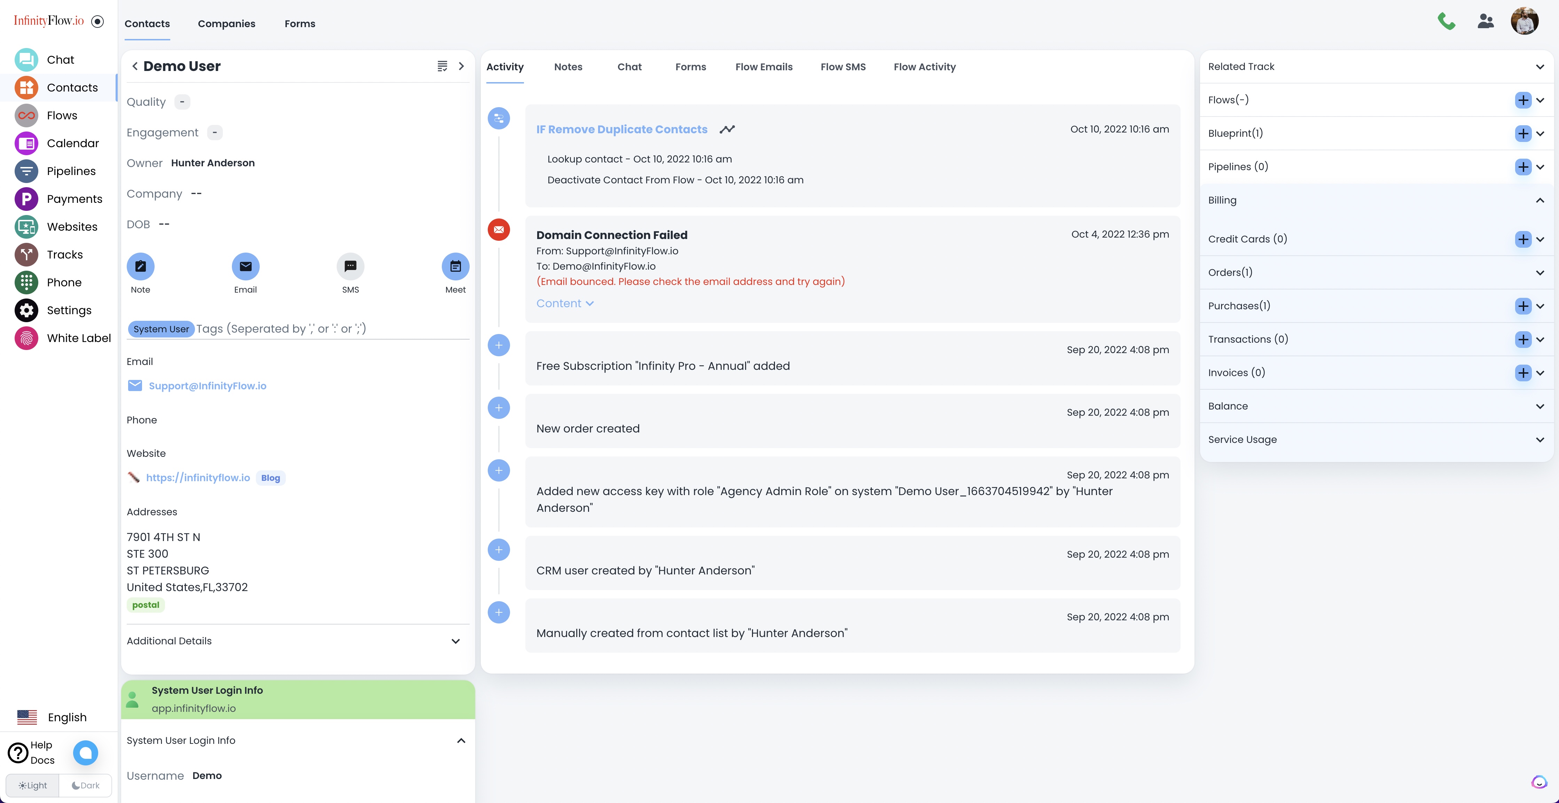Open the Flow Emails tab
The height and width of the screenshot is (803, 1559).
coord(763,66)
